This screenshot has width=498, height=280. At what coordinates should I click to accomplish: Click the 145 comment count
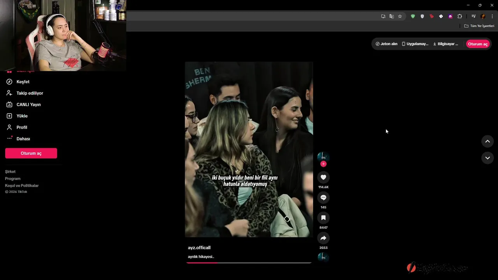[x=323, y=207]
